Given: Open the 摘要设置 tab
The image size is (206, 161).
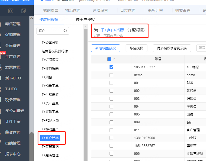Looking at the screenshot, I should 183,10.
